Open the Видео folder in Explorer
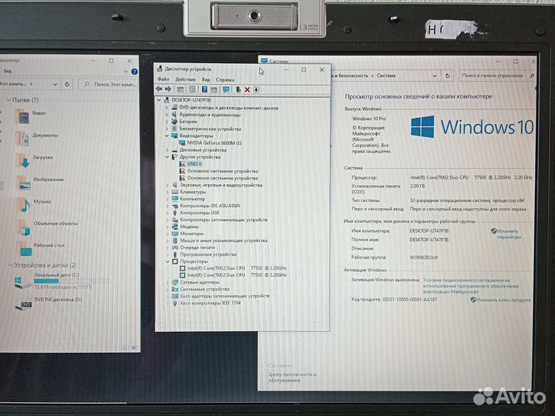555x416 pixels. (x=31, y=116)
